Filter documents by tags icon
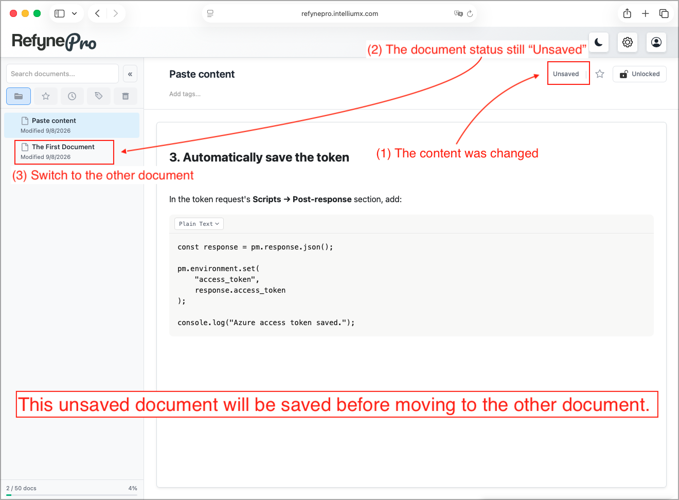679x500 pixels. pyautogui.click(x=99, y=96)
